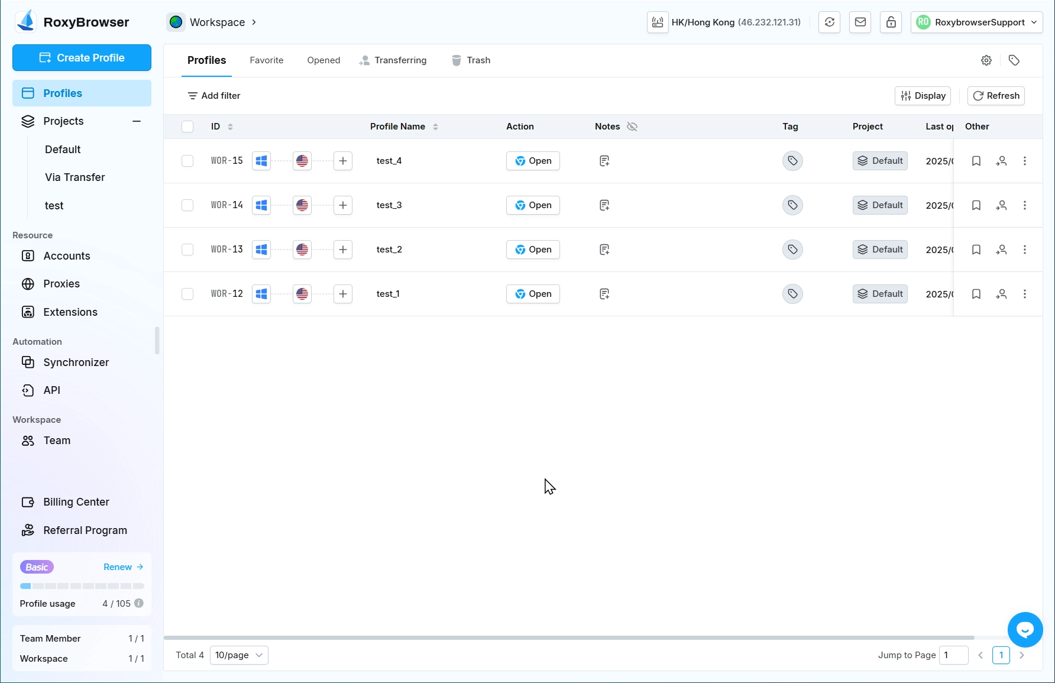Click the tag icon for test_4 profile
This screenshot has height=683, width=1055.
[792, 161]
